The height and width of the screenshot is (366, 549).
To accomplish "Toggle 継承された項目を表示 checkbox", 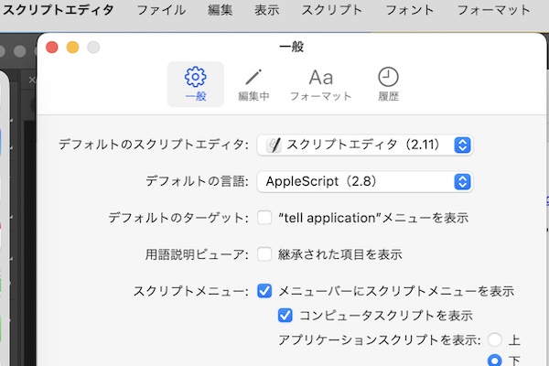I will (264, 254).
